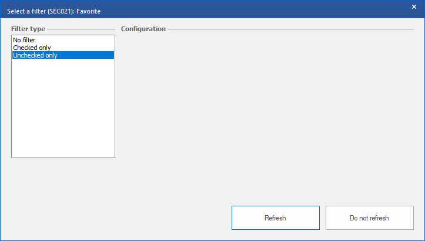Click the Refresh button

275,217
